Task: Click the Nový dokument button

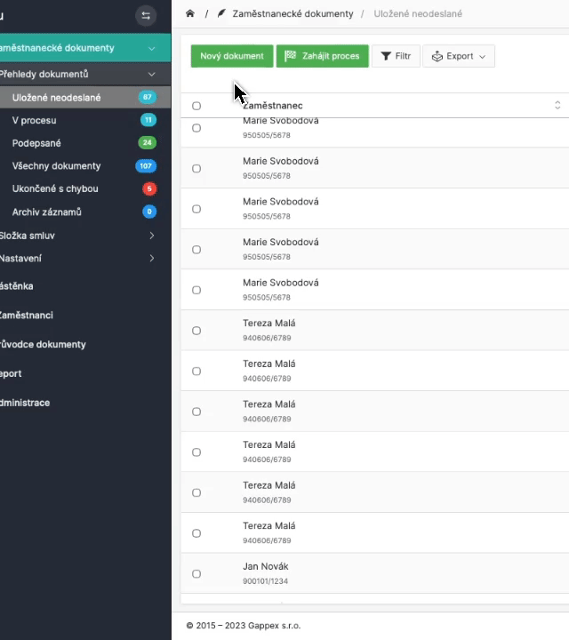Action: 231,56
